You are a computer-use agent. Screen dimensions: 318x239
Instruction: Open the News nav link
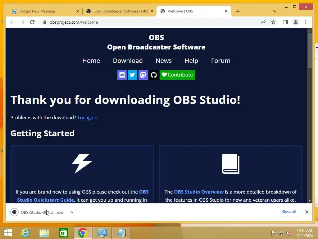pyautogui.click(x=164, y=61)
